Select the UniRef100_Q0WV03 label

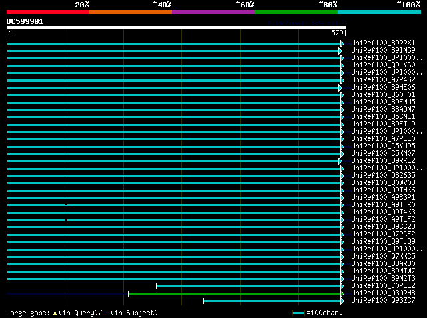pyautogui.click(x=383, y=183)
